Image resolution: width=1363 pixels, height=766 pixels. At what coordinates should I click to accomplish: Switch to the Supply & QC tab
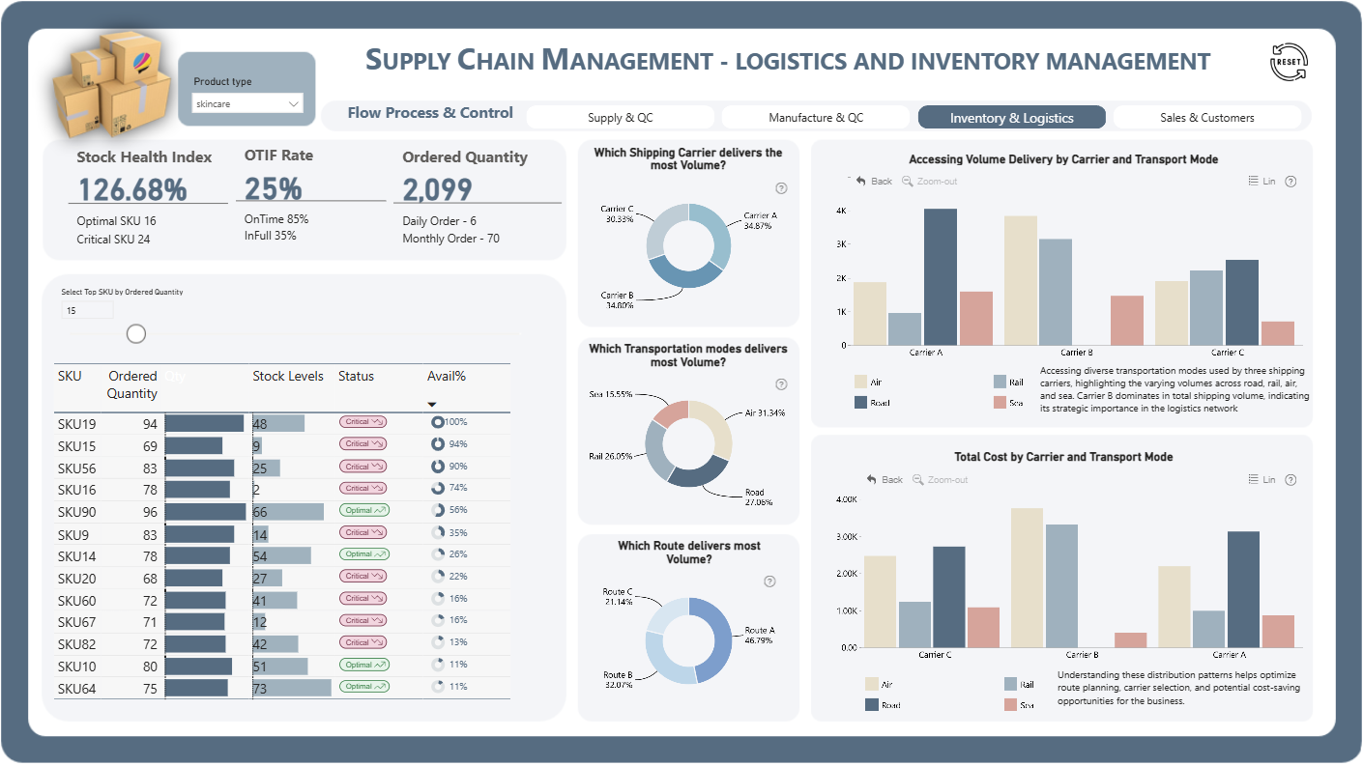point(621,118)
